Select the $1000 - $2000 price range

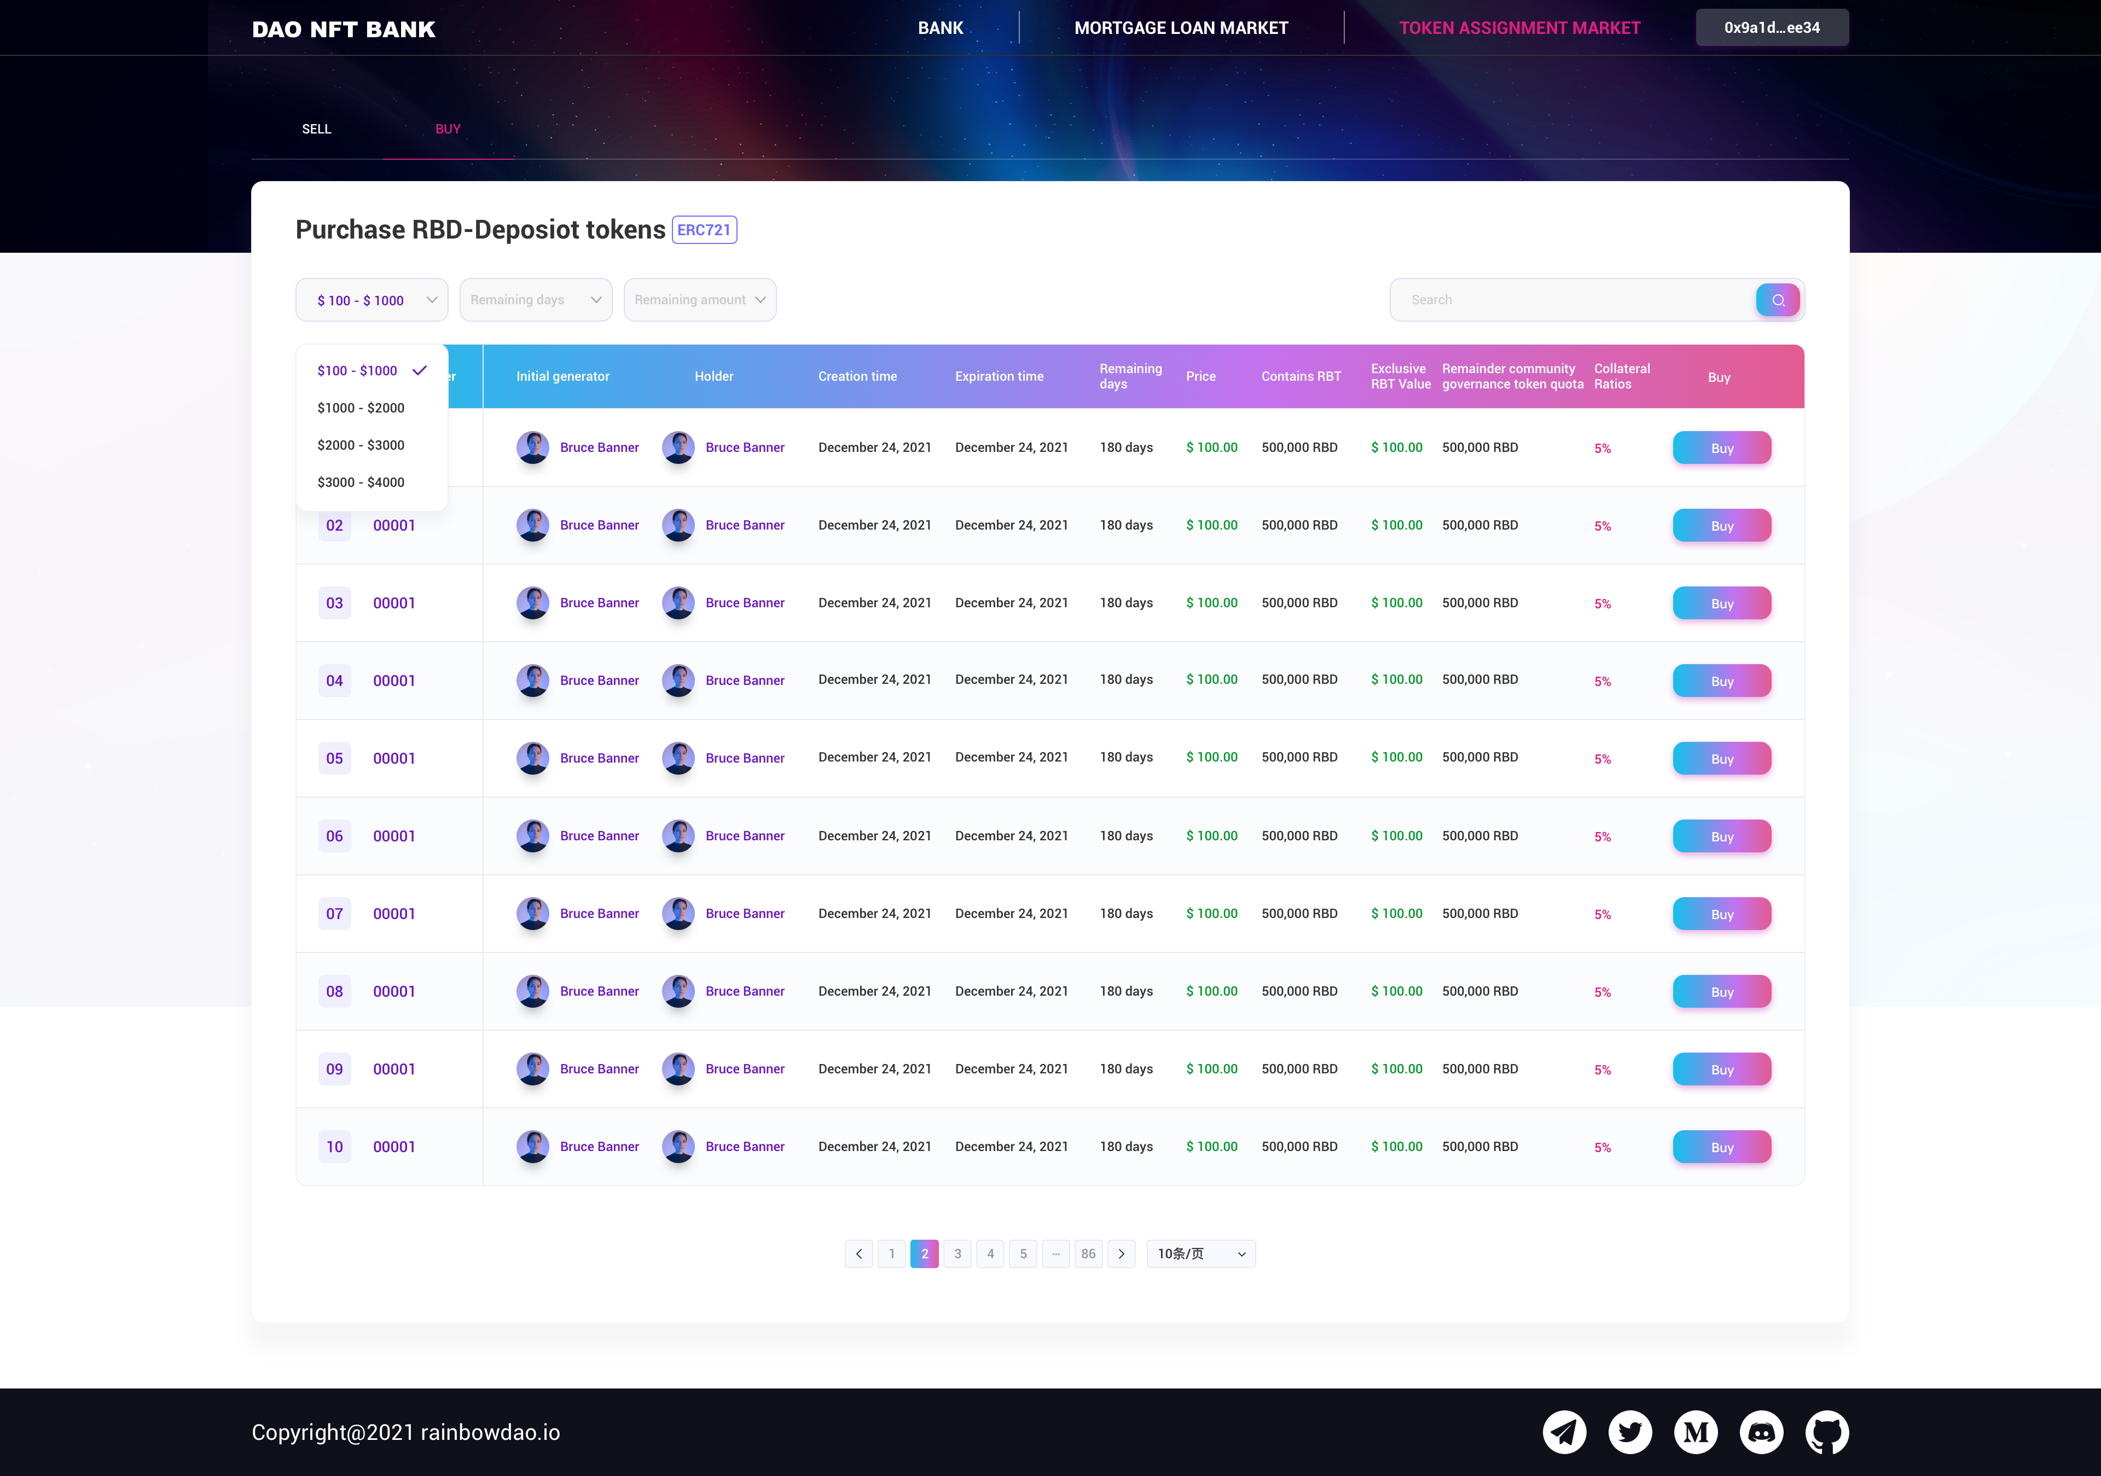tap(361, 408)
